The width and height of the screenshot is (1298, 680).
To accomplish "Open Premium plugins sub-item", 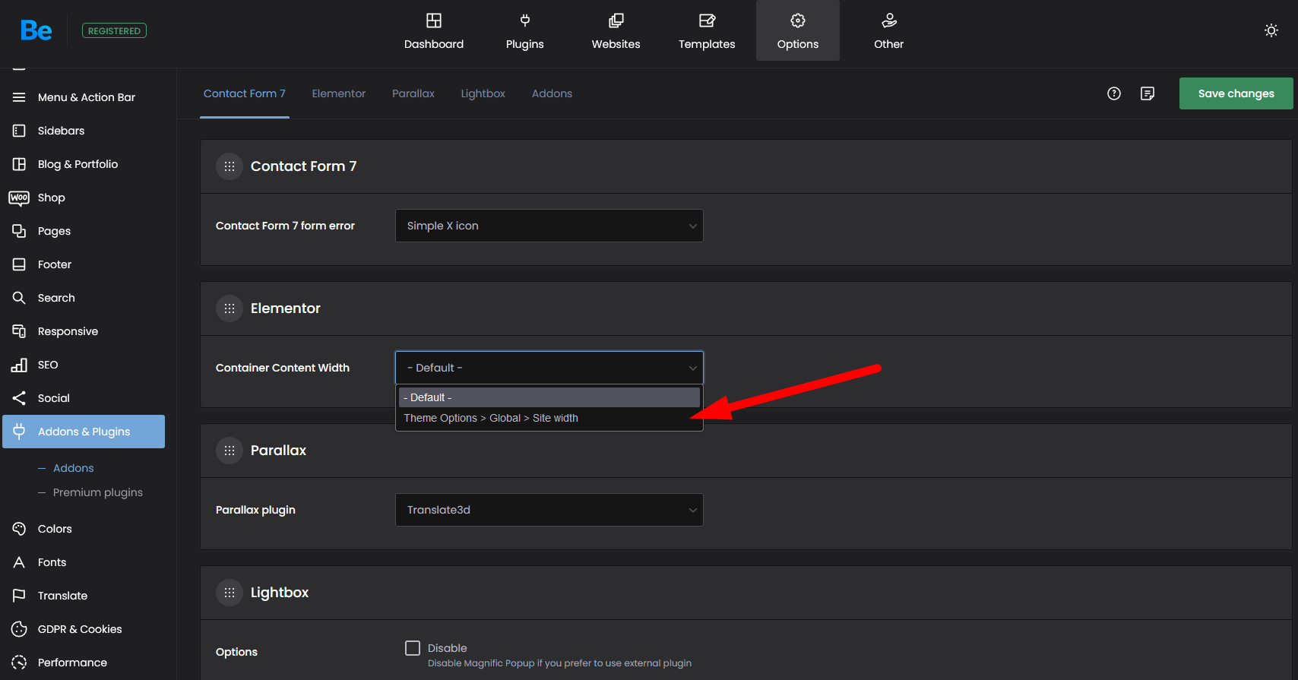I will coord(98,492).
